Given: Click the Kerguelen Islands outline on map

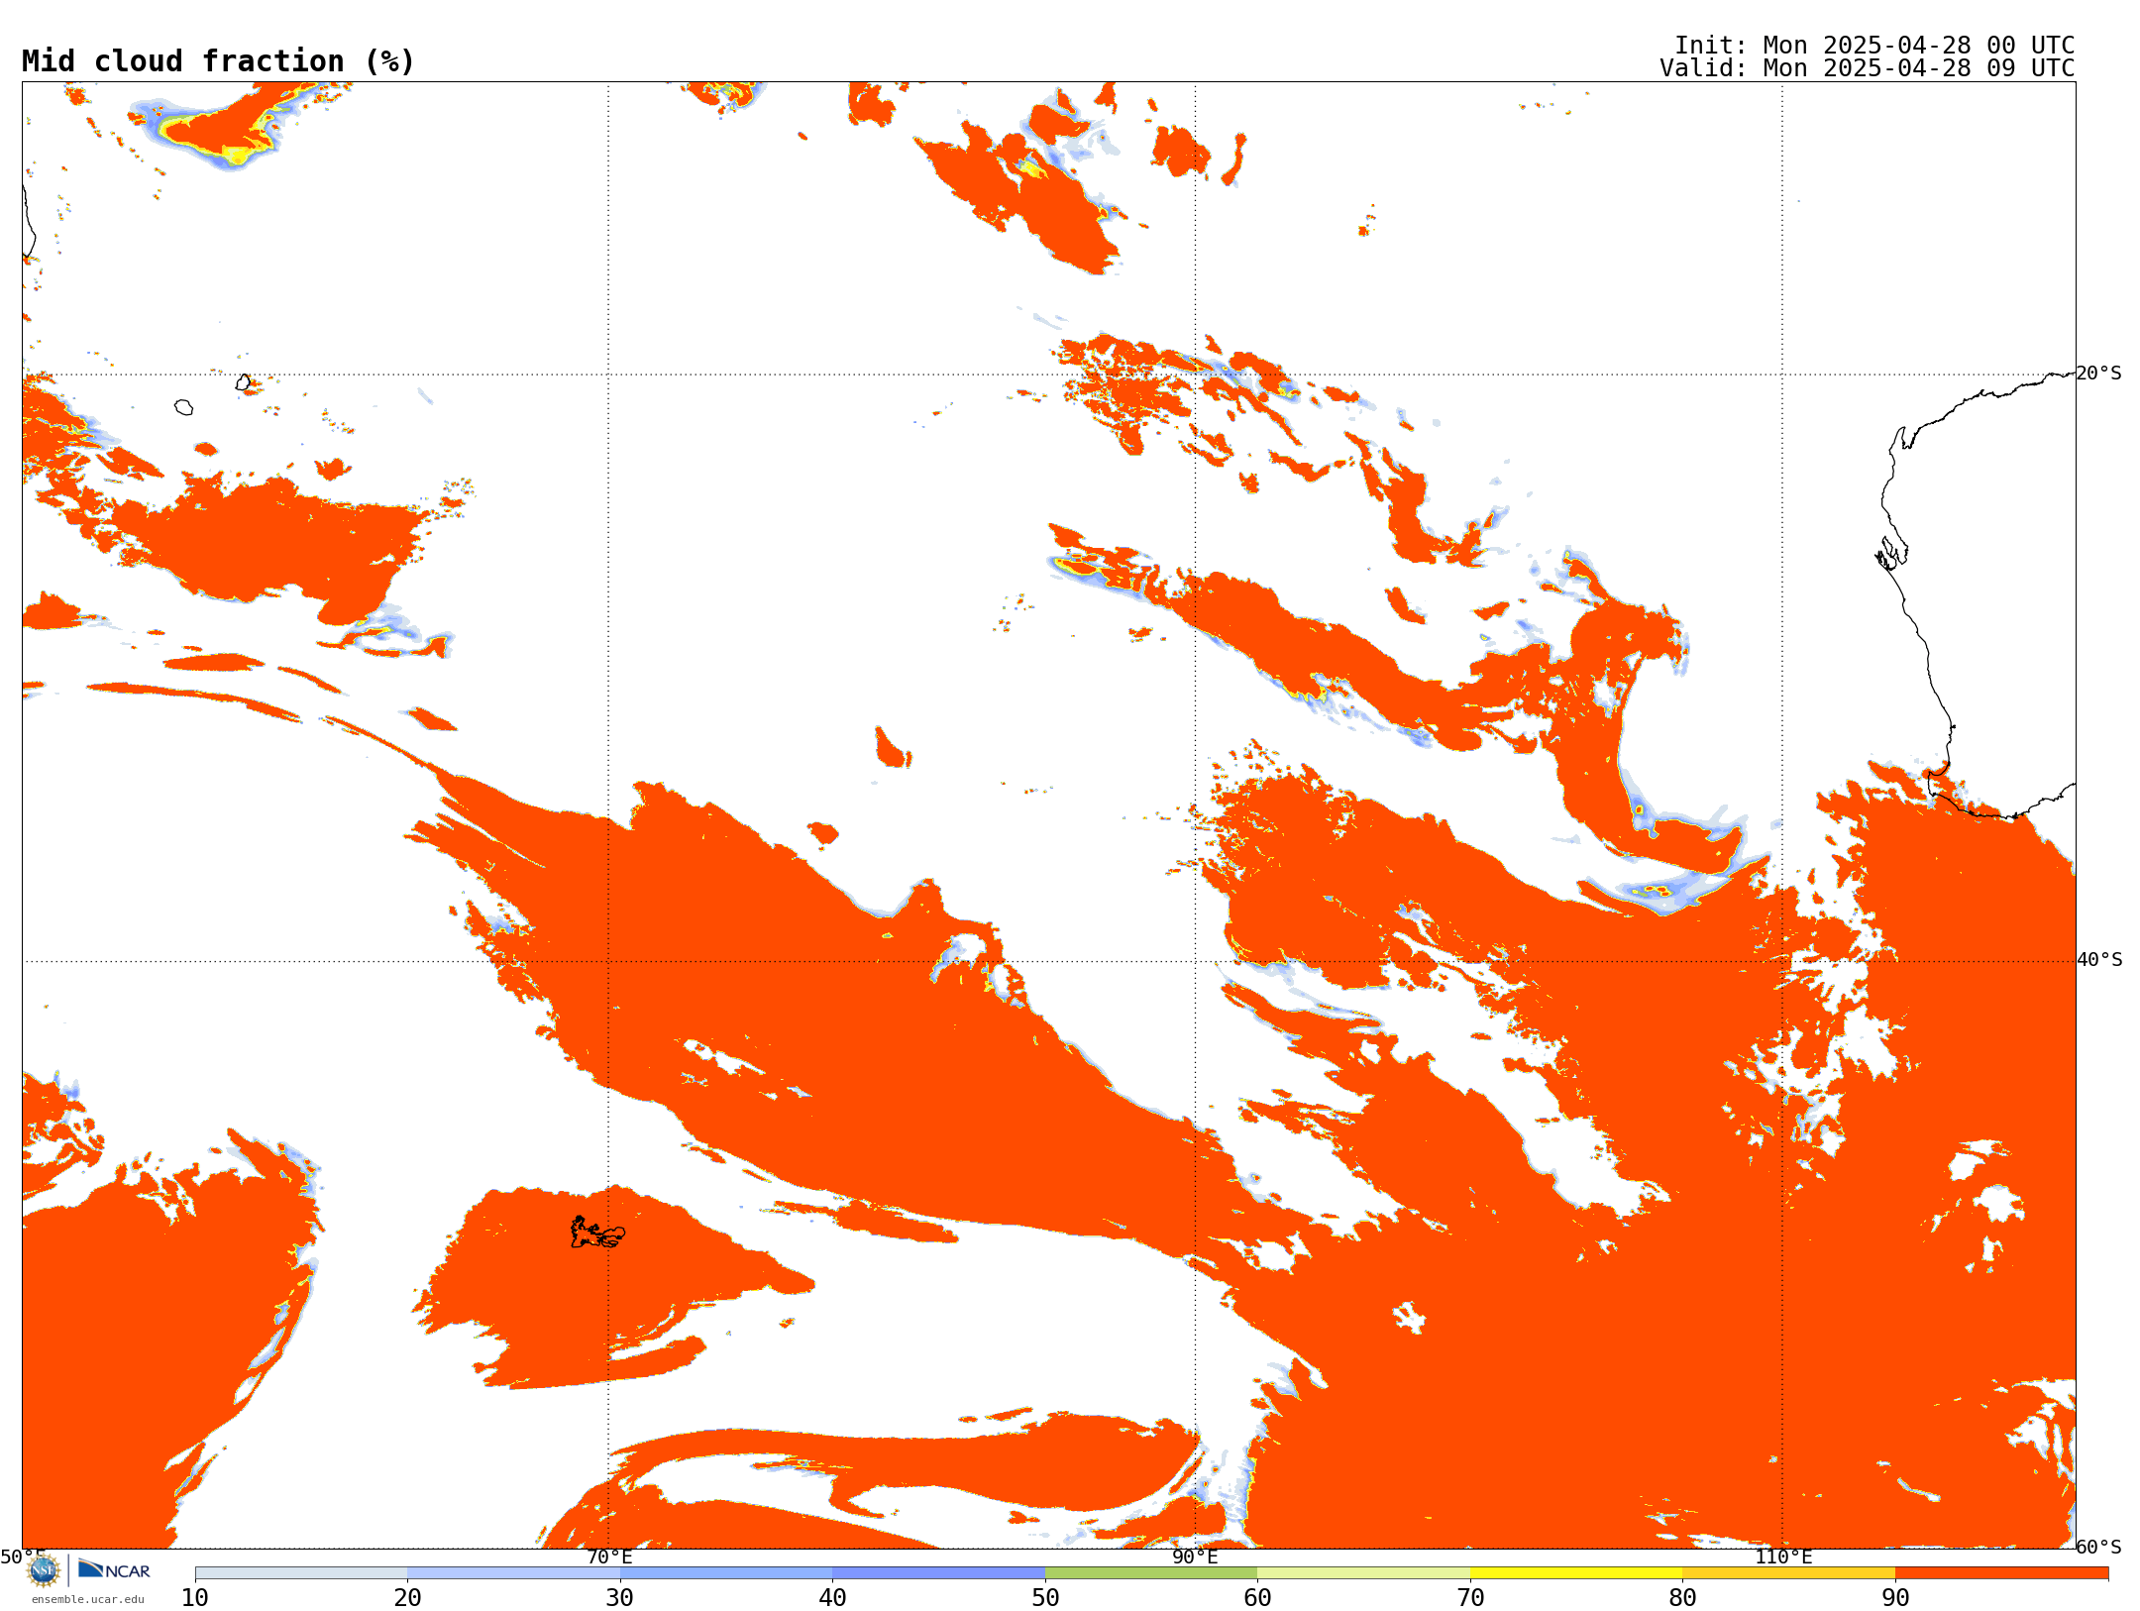Looking at the screenshot, I should 597,1233.
